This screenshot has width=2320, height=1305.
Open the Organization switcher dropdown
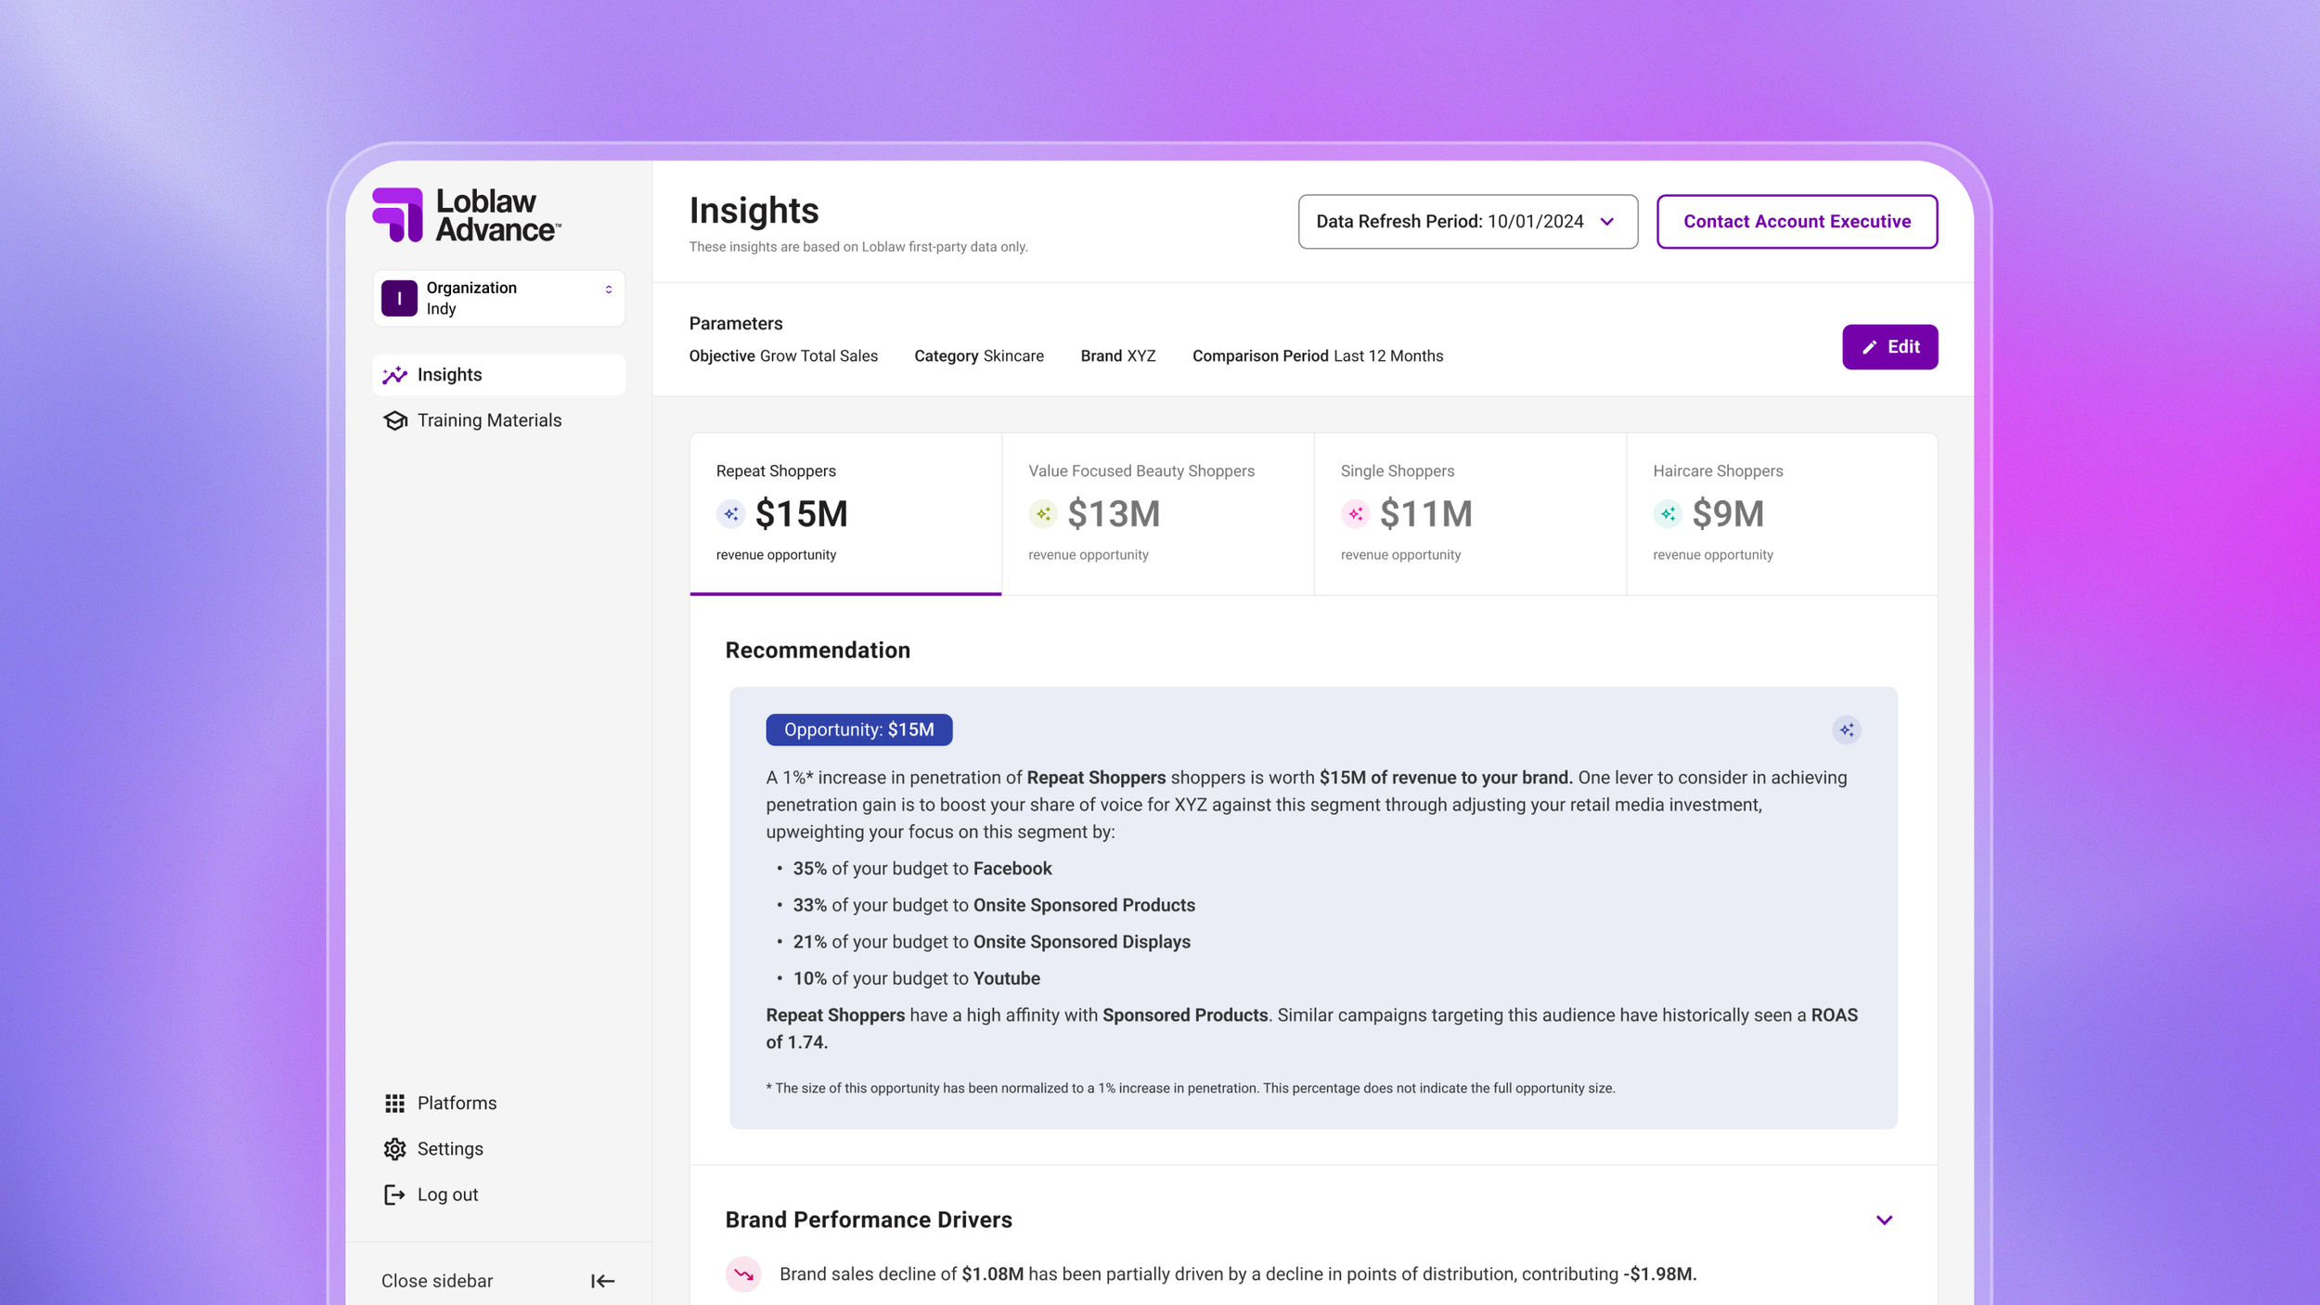tap(608, 290)
